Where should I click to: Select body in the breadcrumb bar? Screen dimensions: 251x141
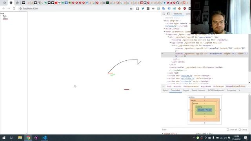[x=169, y=86]
